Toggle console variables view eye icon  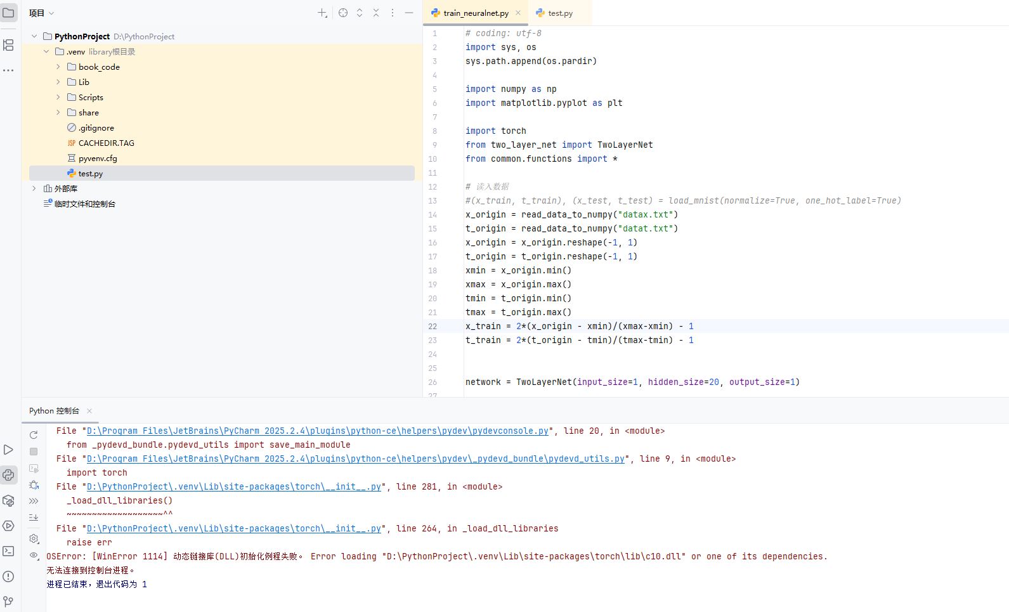click(x=34, y=555)
